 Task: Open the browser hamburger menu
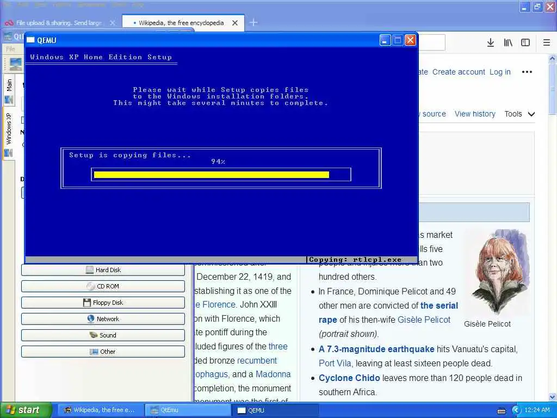pyautogui.click(x=547, y=42)
